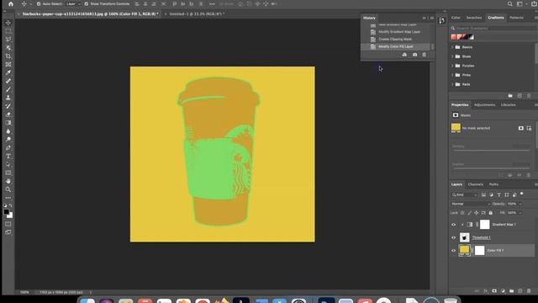Open the Opacity value dropdown arrow
This screenshot has width=538, height=303.
tap(520, 204)
